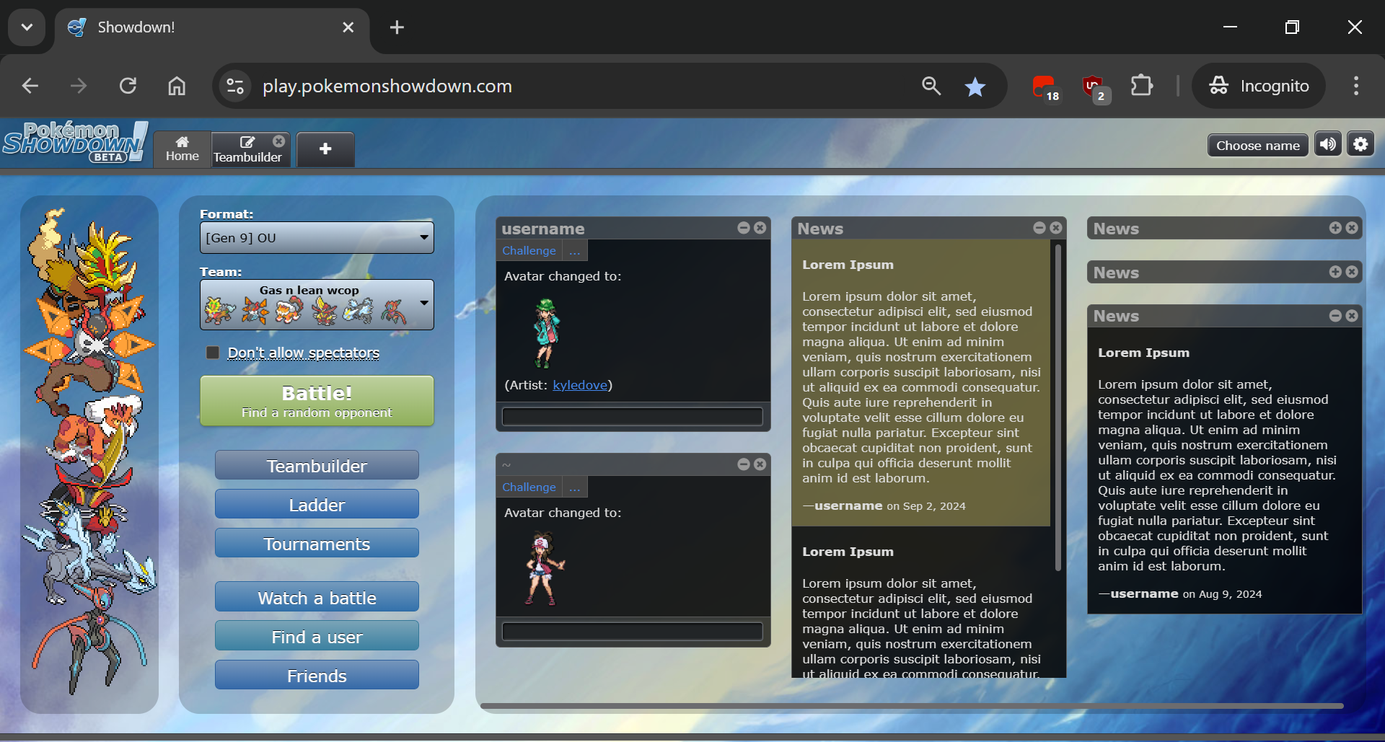
Task: Expand the second collapsed News panel
Action: pyautogui.click(x=1335, y=272)
